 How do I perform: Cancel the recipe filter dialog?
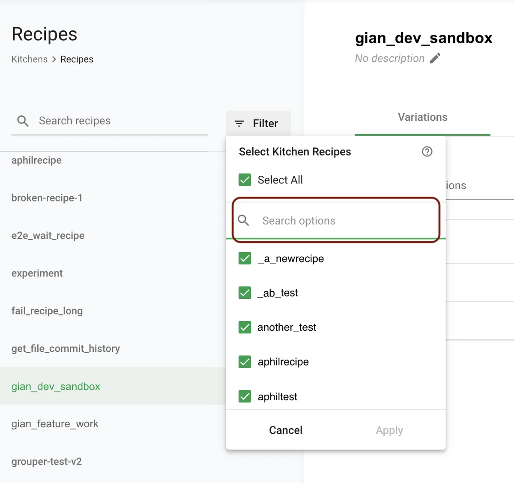[286, 430]
